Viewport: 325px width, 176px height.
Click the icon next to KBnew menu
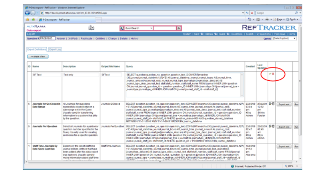coord(215,34)
